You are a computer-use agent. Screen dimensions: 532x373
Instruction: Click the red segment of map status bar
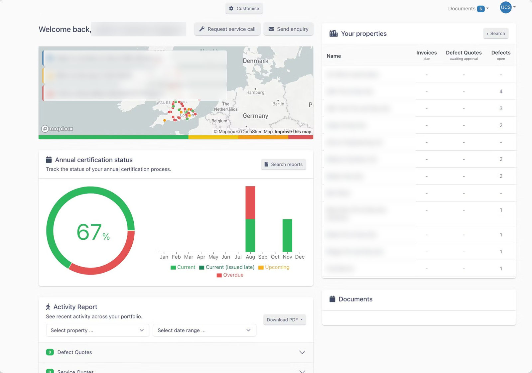point(301,137)
